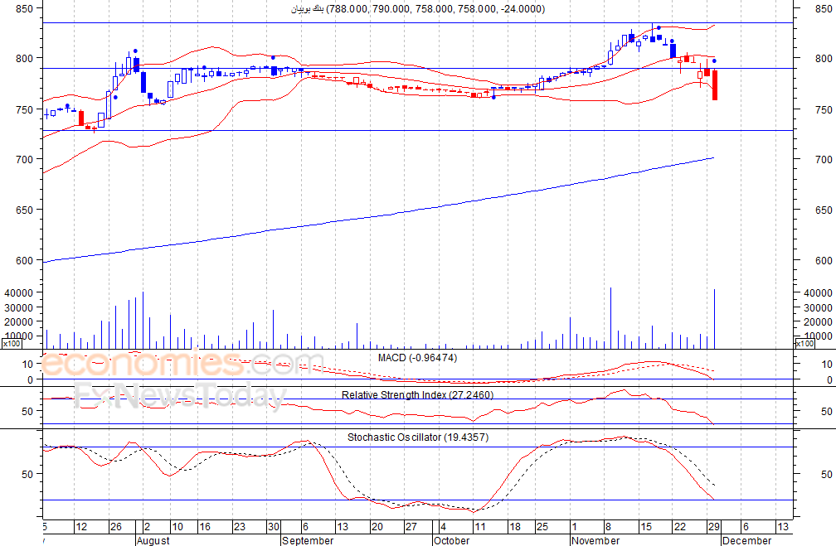
Task: Select the date label 23 on time axis
Action: [240, 527]
